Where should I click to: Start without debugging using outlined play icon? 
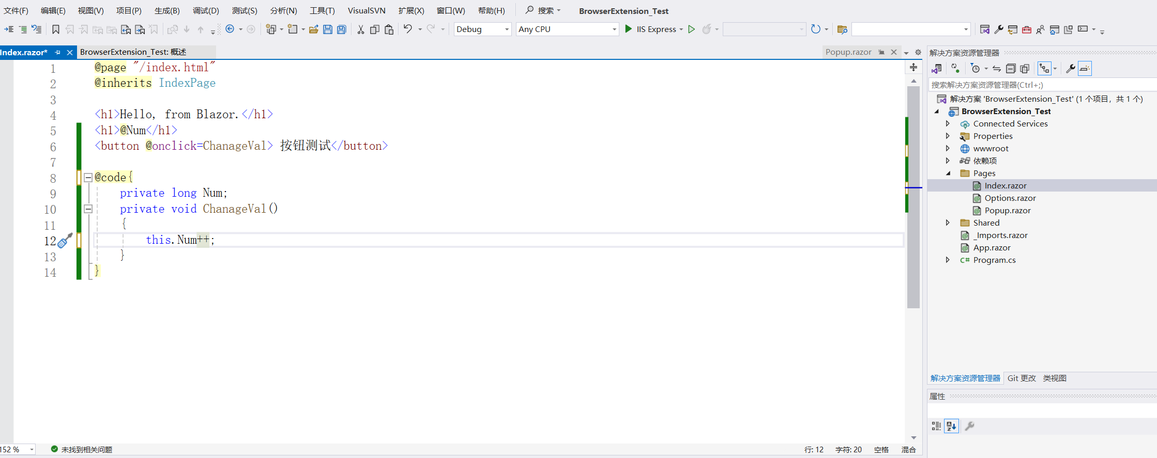click(692, 29)
